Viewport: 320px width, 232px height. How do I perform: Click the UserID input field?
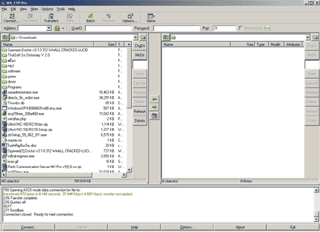[x=108, y=28]
